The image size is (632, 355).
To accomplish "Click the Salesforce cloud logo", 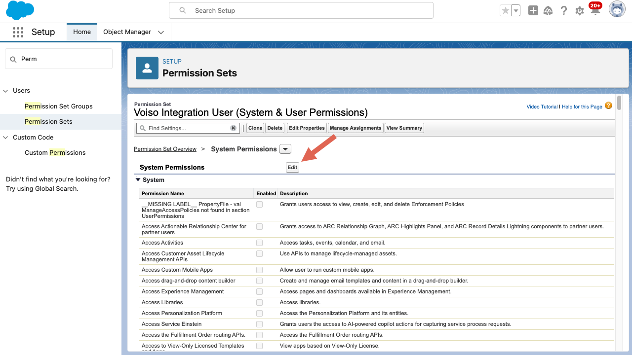I will (x=20, y=10).
